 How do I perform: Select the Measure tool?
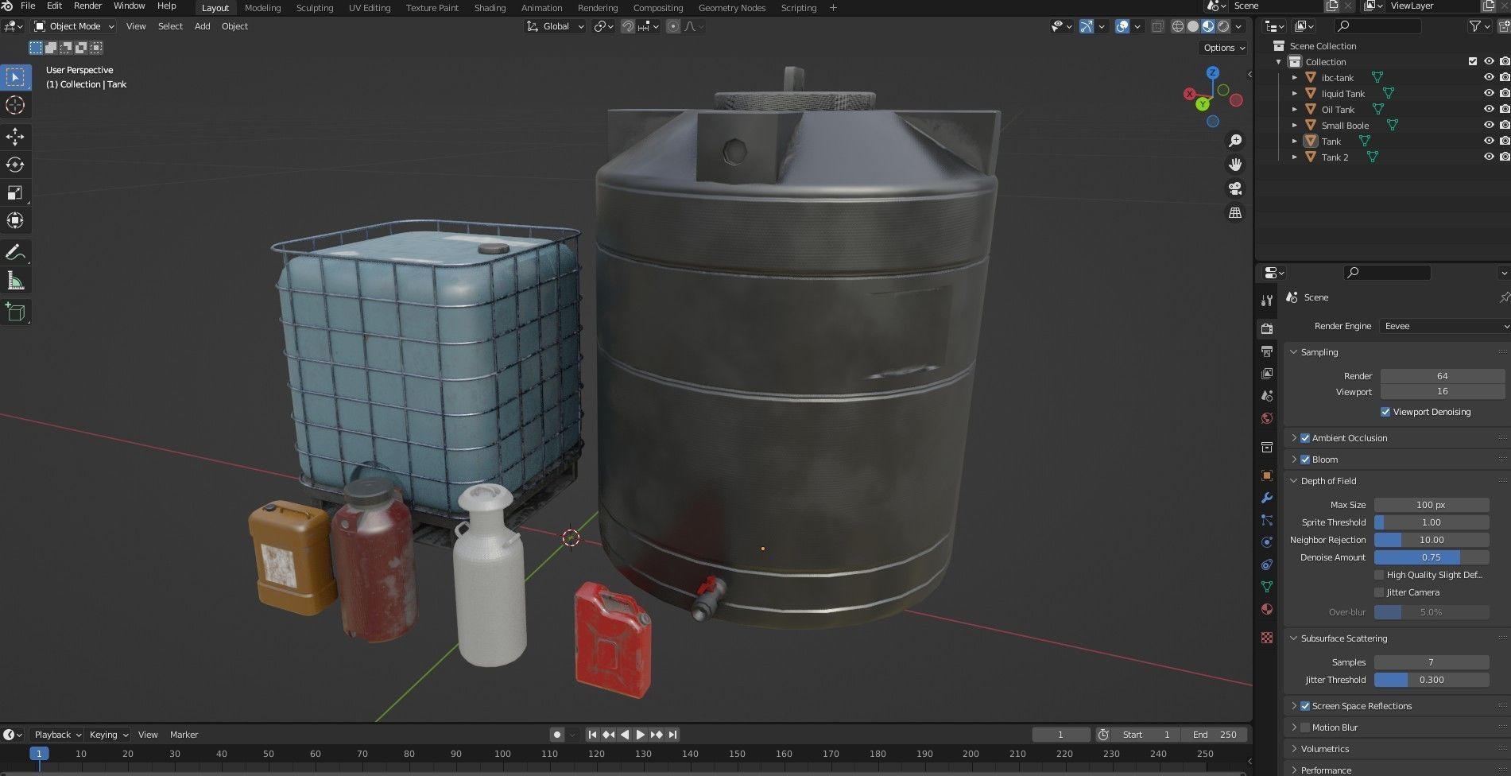[15, 280]
